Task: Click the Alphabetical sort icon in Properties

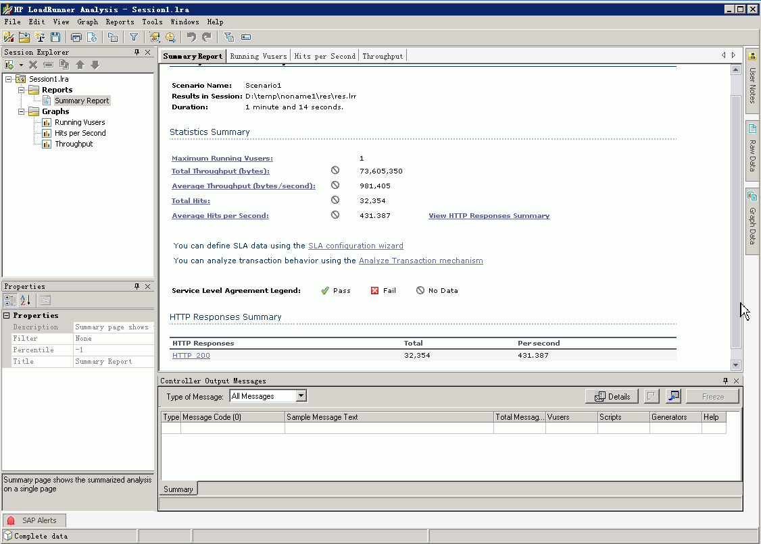Action: click(x=25, y=300)
